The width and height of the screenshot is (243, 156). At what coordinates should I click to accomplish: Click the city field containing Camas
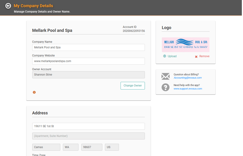(46, 147)
